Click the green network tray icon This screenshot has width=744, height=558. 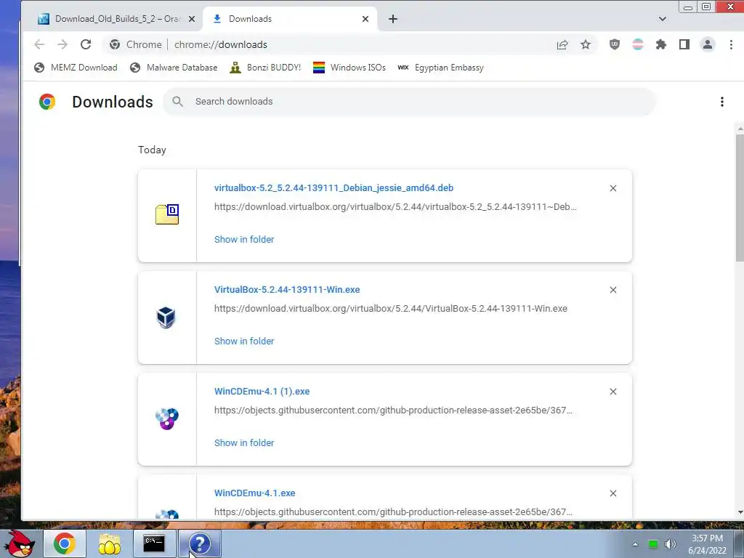coord(653,544)
